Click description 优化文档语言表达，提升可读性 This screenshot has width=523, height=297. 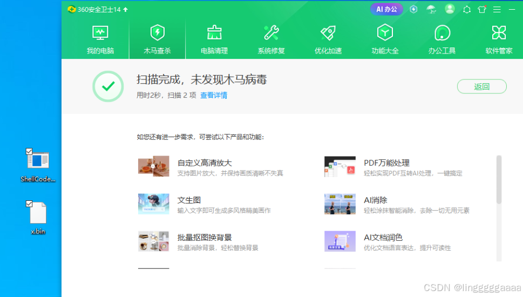[407, 248]
